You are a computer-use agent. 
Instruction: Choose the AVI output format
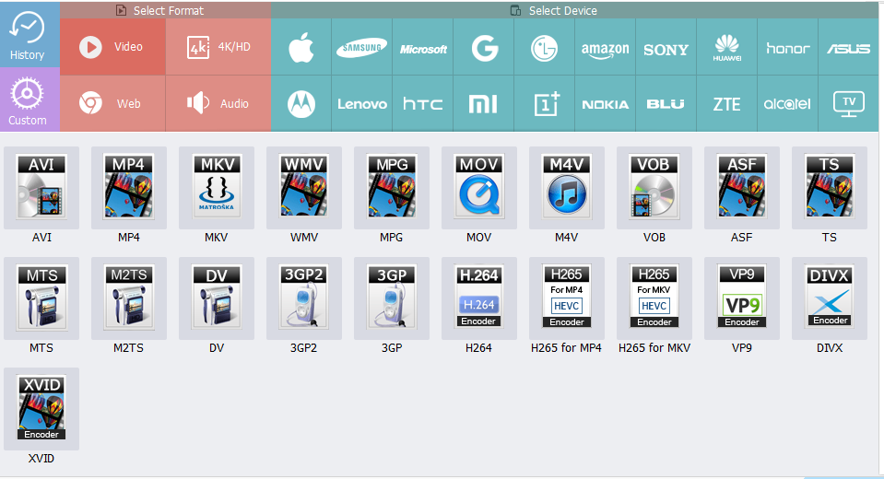[x=41, y=188]
